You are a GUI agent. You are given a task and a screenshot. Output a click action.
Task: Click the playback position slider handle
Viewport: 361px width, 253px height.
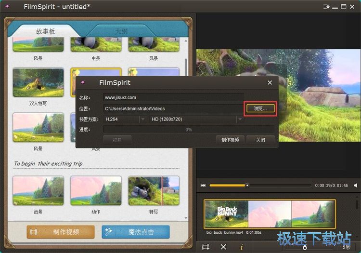click(247, 185)
